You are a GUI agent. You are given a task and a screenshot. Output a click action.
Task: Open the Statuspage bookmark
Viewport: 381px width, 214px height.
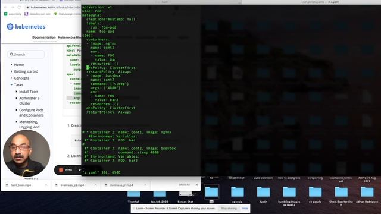(67, 14)
